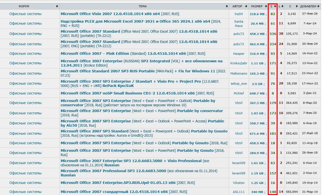Open Office 2007 Standard portable [2007, ENG] topic

pyautogui.click(x=139, y=44)
